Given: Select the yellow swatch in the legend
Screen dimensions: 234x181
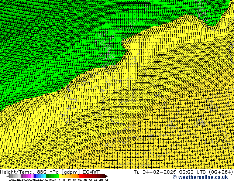Looking at the screenshot, I should tap(60, 176).
